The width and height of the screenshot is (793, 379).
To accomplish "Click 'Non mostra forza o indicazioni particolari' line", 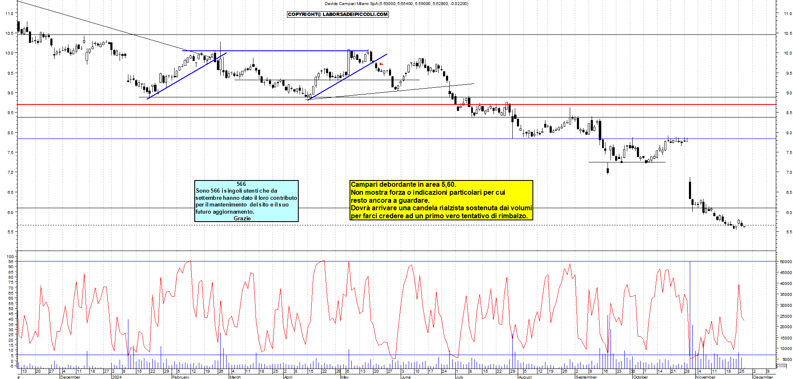I will [428, 192].
